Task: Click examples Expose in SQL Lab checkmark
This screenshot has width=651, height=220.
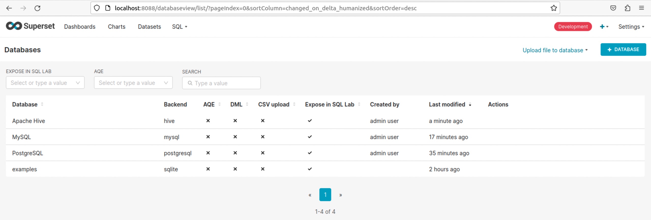Action: pyautogui.click(x=310, y=169)
